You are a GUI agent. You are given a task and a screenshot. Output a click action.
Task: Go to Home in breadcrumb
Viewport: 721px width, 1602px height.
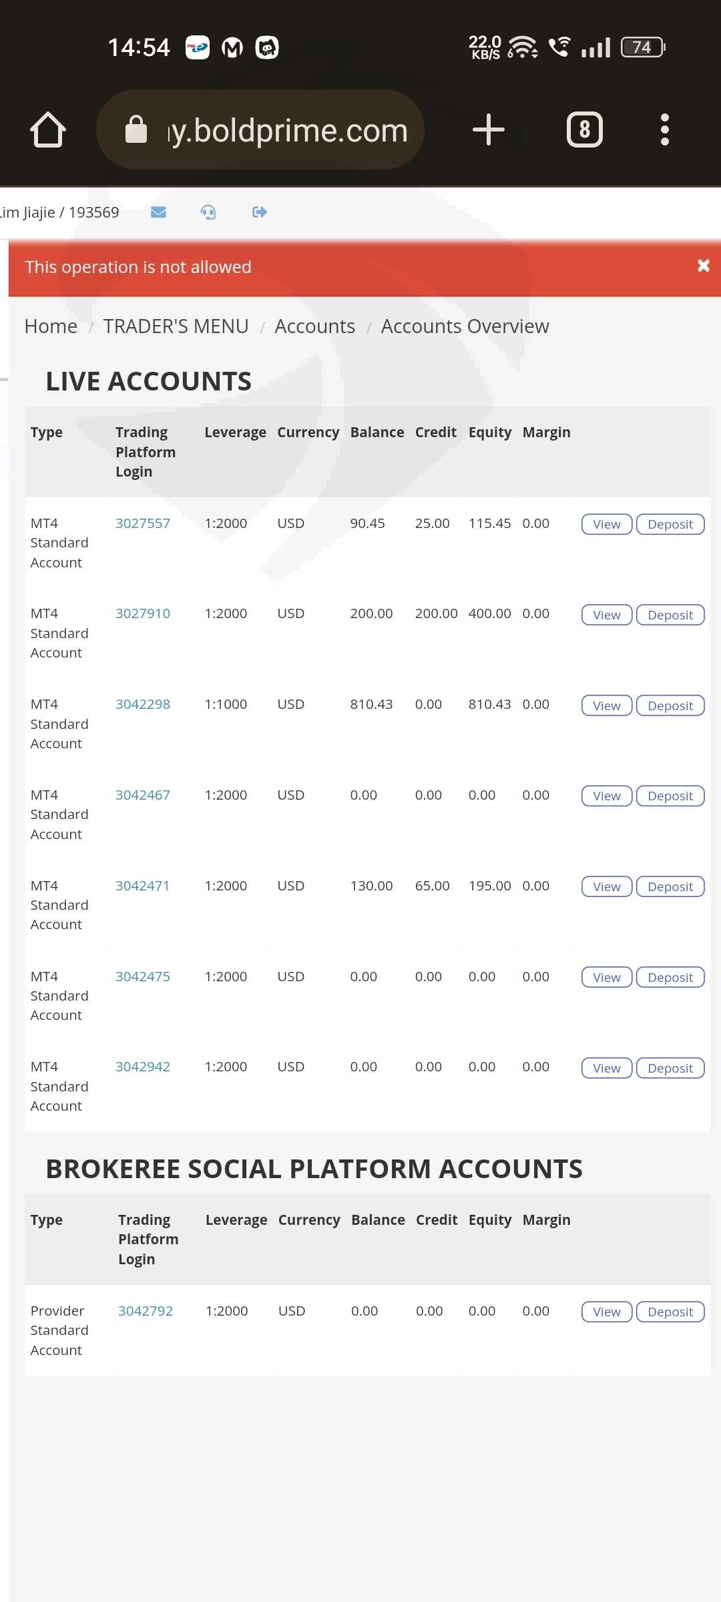(x=51, y=326)
